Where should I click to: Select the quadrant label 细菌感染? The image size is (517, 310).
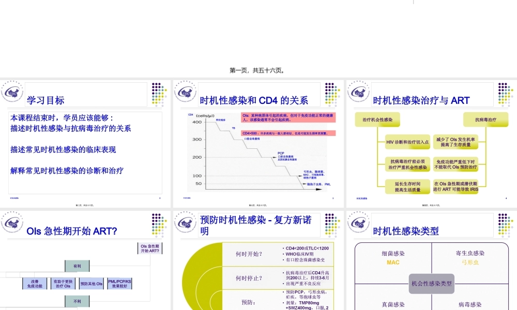pos(393,254)
